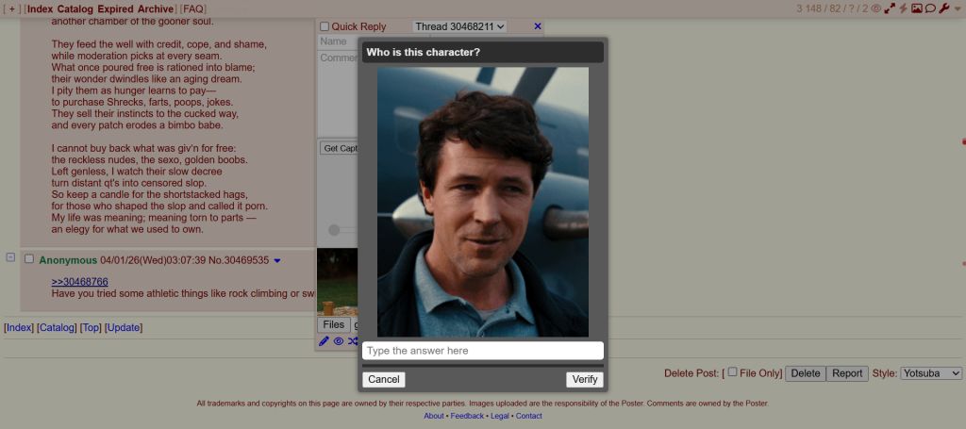Viewport: 966px width, 429px height.
Task: Click bottom [Index] navigation link
Action: 19,327
